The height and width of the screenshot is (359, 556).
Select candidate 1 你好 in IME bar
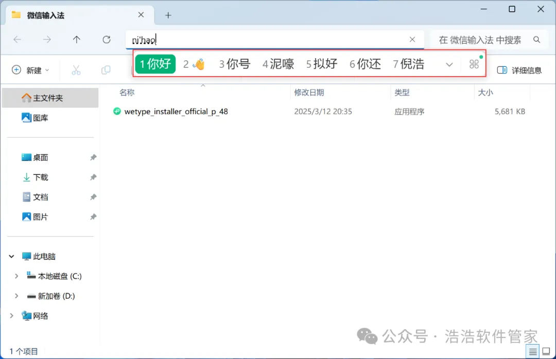155,64
